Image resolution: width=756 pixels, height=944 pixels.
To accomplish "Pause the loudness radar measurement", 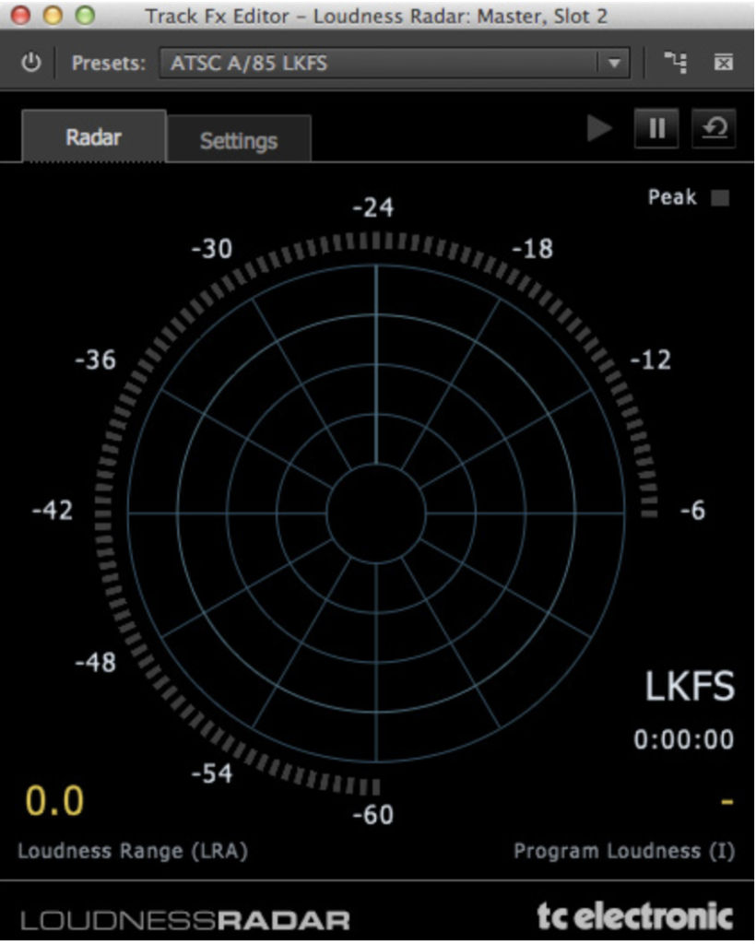I will point(656,128).
